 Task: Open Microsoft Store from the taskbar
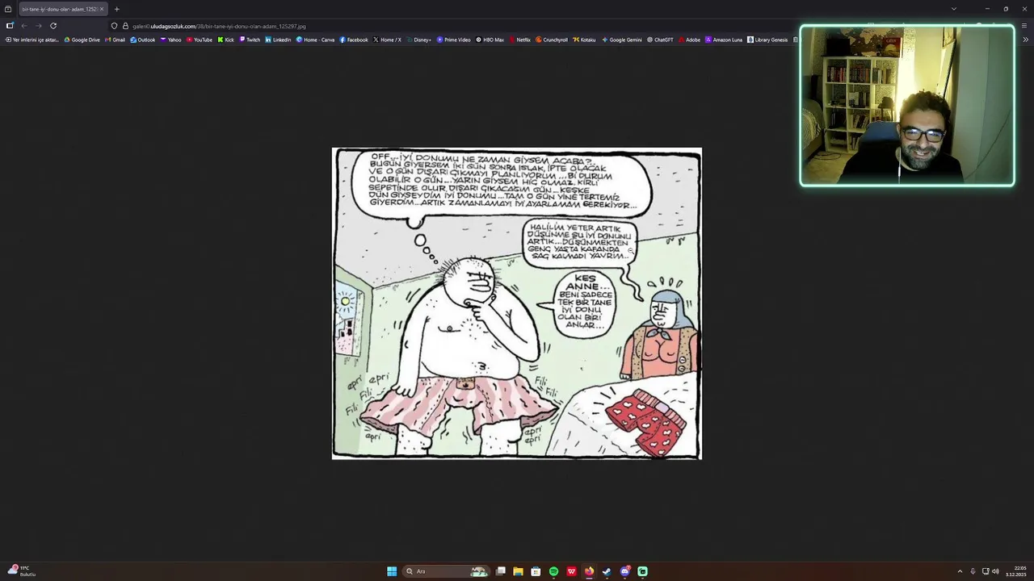536,571
